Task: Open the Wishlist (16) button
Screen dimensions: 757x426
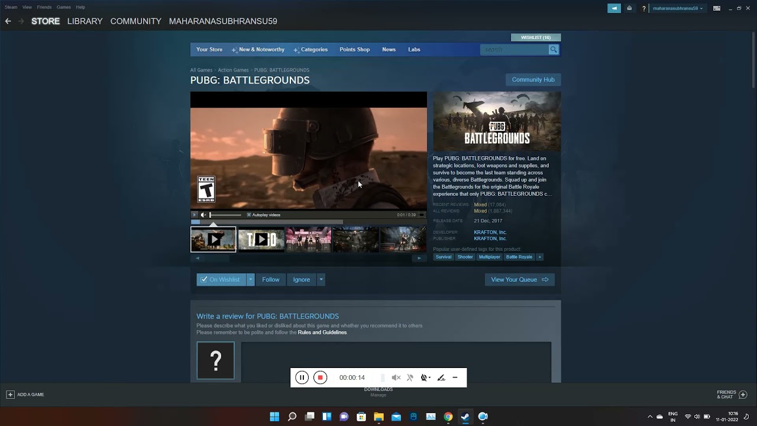Action: coord(536,38)
